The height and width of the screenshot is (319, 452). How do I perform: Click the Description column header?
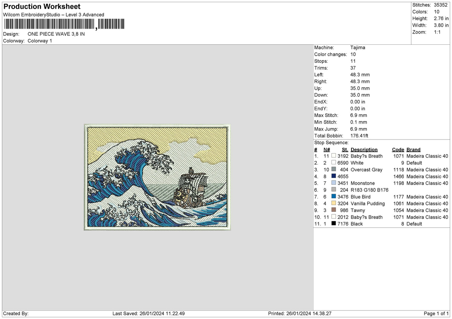coord(364,150)
